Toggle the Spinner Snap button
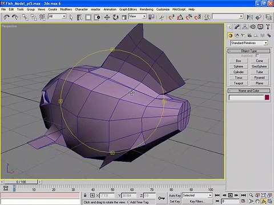This screenshot has height=205, width=274. (x=198, y=18)
